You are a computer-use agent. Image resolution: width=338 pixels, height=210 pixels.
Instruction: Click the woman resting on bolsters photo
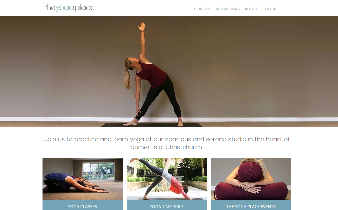coord(251,179)
